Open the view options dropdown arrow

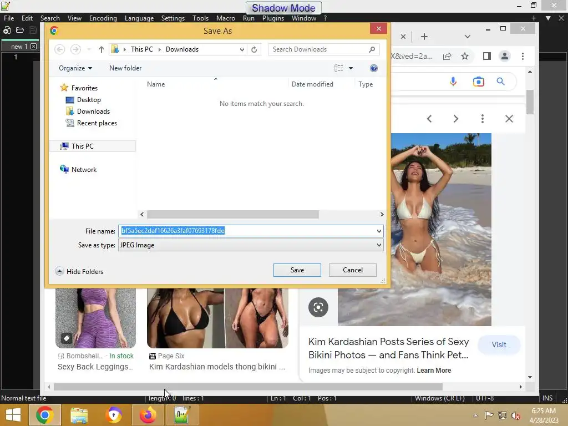[351, 68]
